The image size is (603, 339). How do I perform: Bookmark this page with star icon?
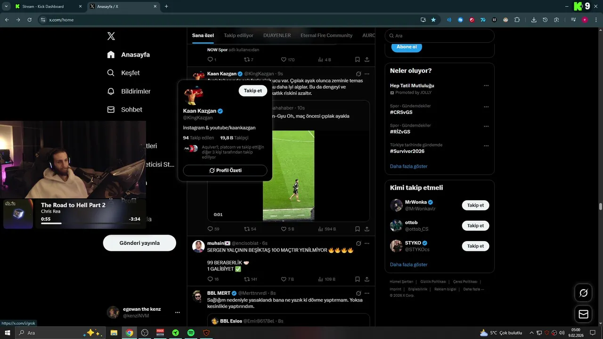pos(433,20)
